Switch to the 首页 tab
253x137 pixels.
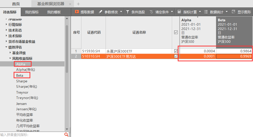click(16, 4)
